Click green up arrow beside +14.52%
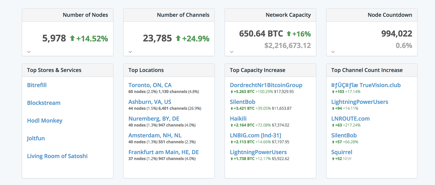This screenshot has height=185, width=435. coord(72,38)
